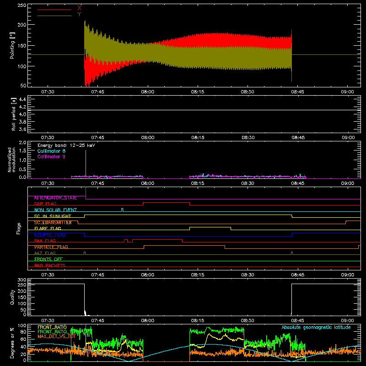This screenshot has height=366, width=366.
Task: Click the olive Y legend line
Action: pos(54,16)
